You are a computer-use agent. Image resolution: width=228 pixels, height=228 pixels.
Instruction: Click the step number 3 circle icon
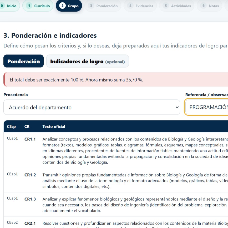pyautogui.click(x=91, y=6)
